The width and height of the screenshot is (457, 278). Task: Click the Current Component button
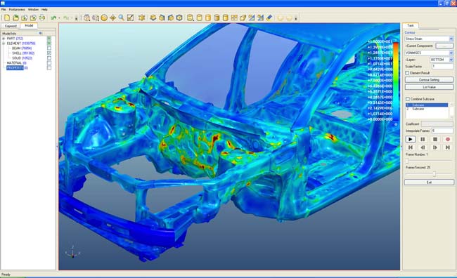point(444,46)
